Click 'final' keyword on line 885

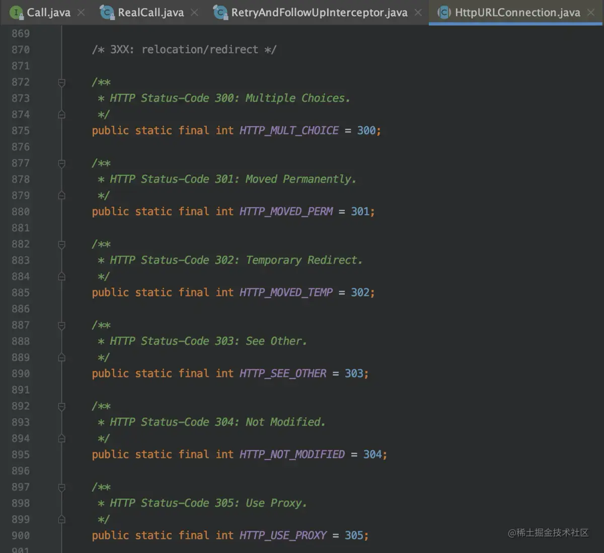pyautogui.click(x=194, y=292)
